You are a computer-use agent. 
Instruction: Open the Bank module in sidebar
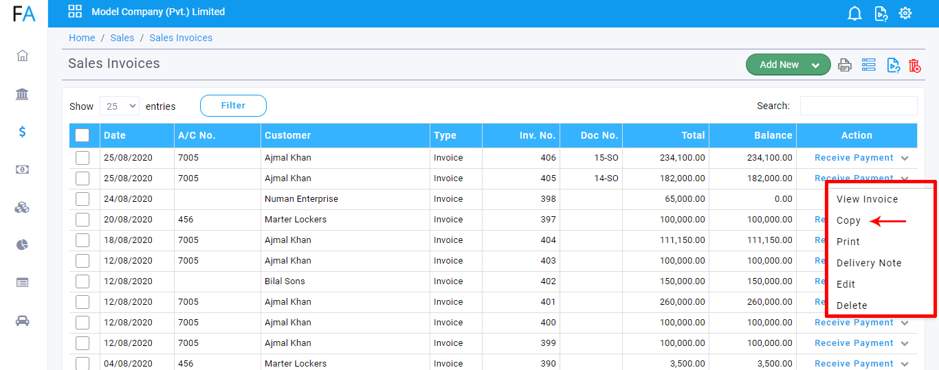click(x=22, y=93)
